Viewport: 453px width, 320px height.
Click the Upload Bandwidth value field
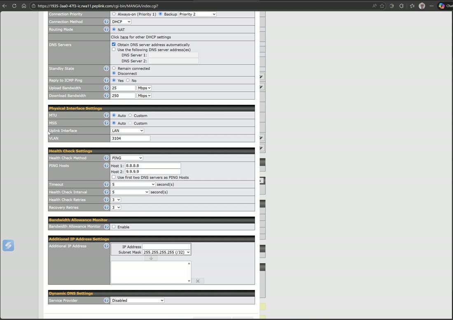123,88
